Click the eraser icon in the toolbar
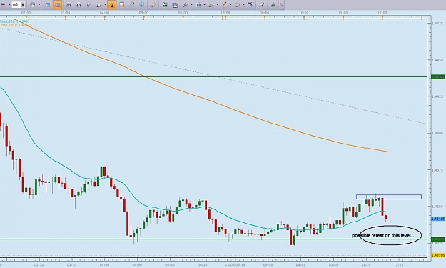This screenshot has height=268, width=446. 262,5
